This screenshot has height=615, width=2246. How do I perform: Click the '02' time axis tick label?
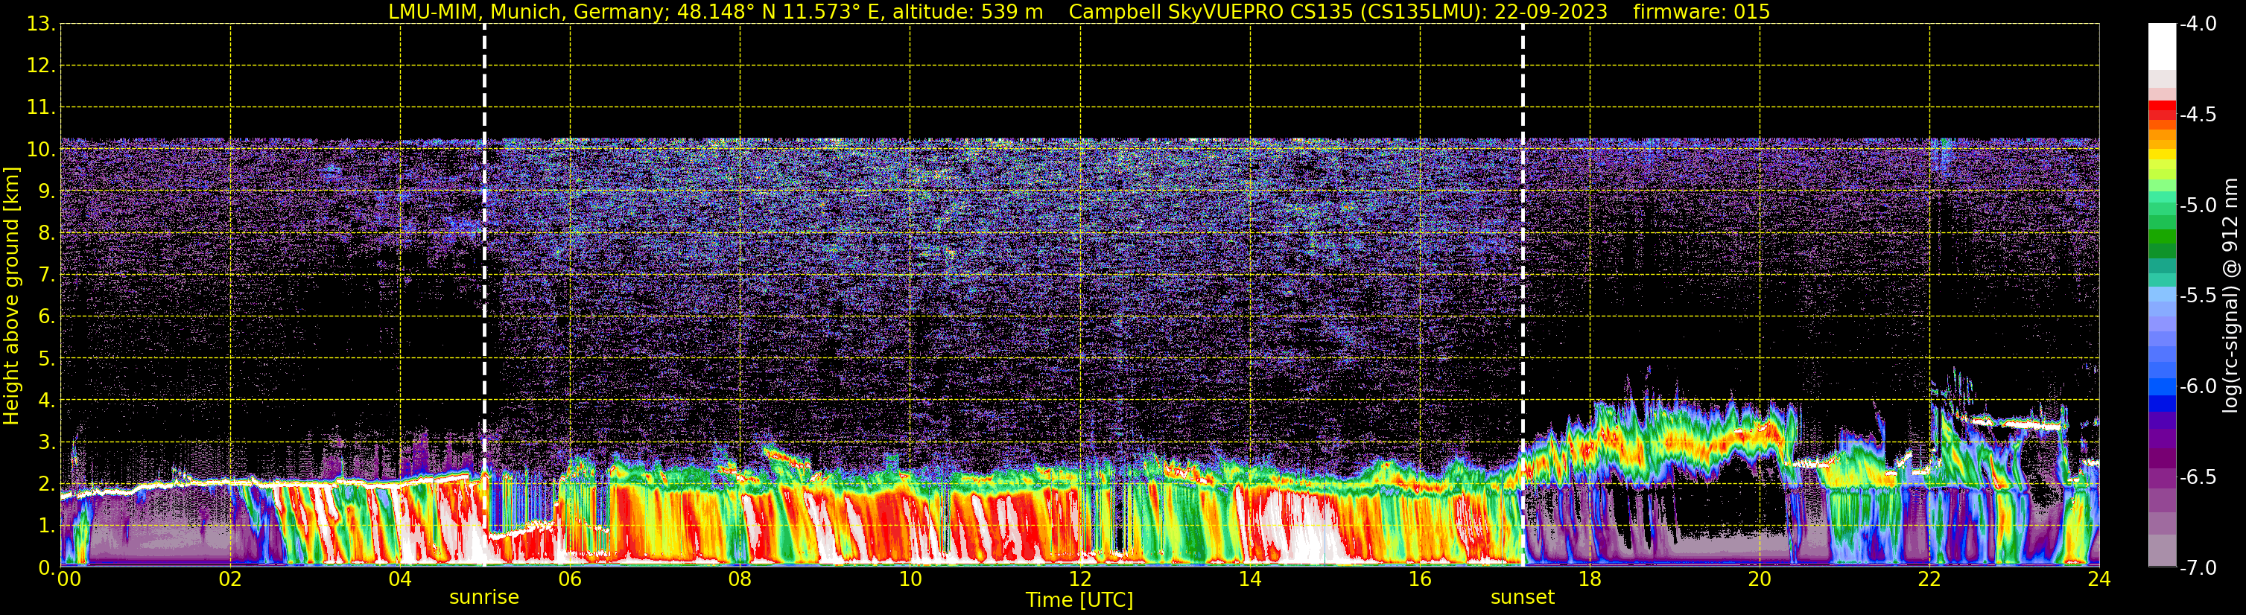[230, 579]
